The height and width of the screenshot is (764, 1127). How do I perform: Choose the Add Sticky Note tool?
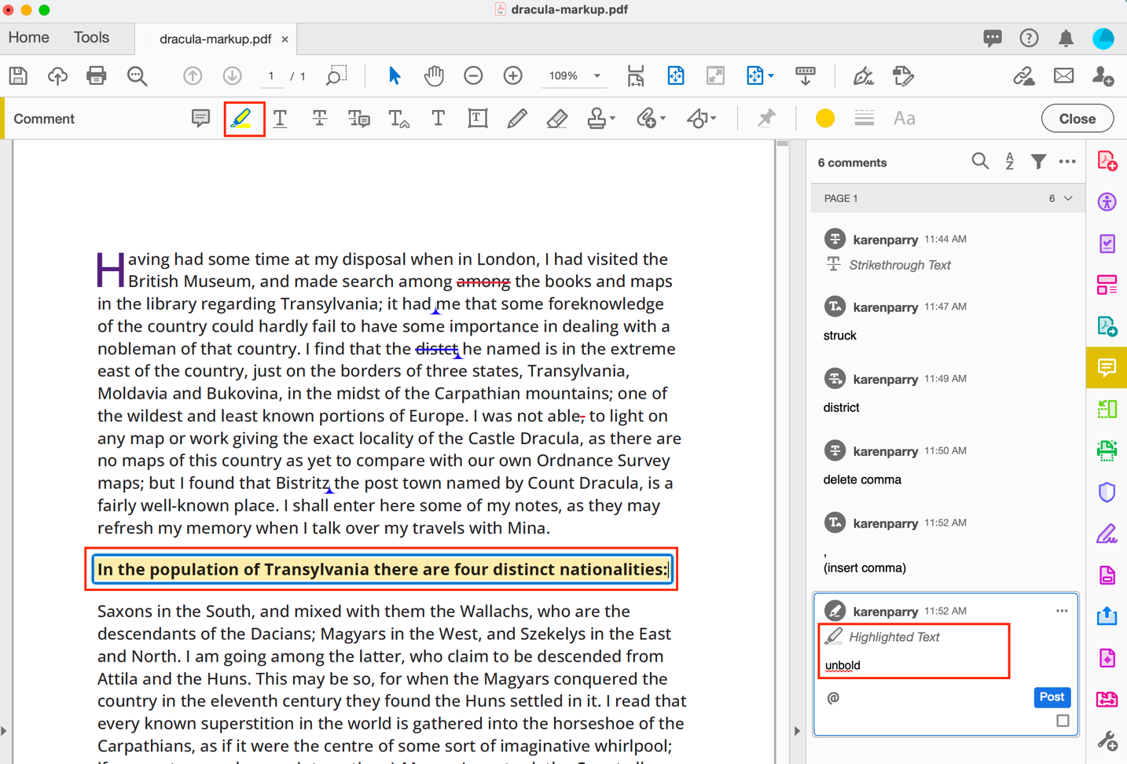(200, 119)
